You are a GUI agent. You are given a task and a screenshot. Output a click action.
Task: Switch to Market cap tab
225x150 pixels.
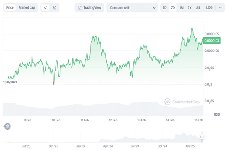pyautogui.click(x=27, y=8)
